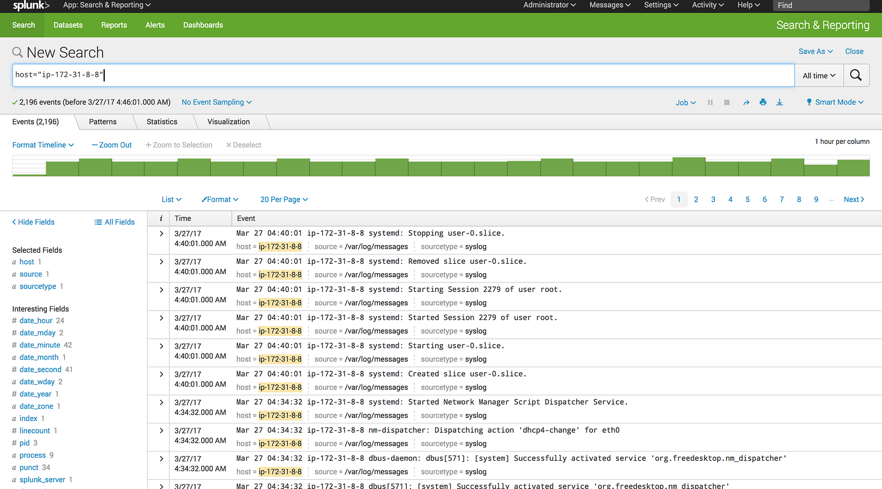Screen dimensions: 882x489
Task: Open the date_hour field
Action: point(36,320)
